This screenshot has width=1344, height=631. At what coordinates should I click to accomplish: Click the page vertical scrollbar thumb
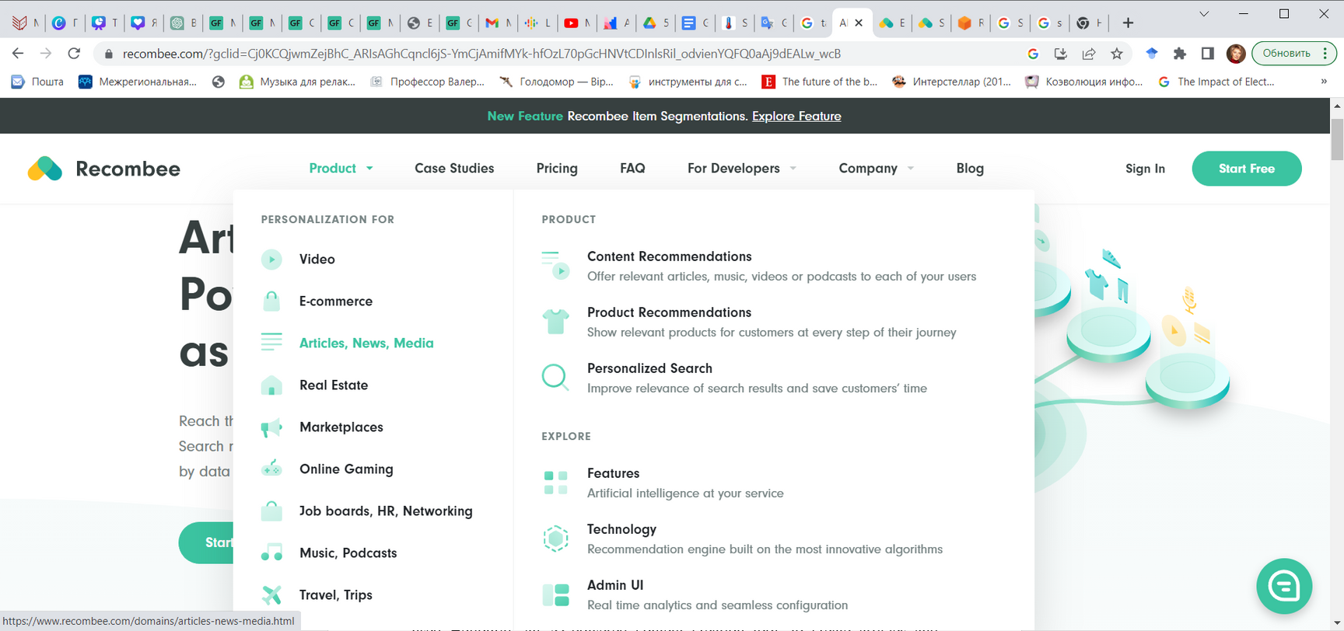pyautogui.click(x=1337, y=139)
